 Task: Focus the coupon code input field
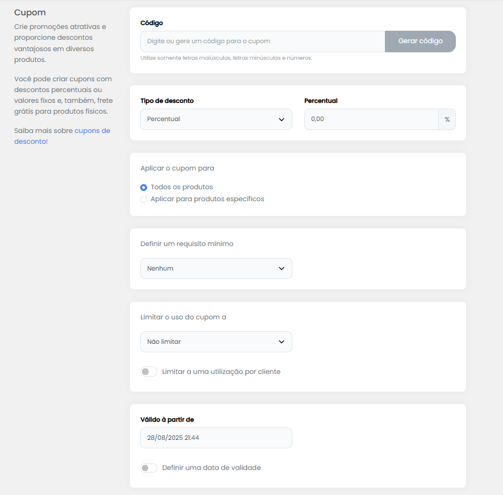point(263,41)
